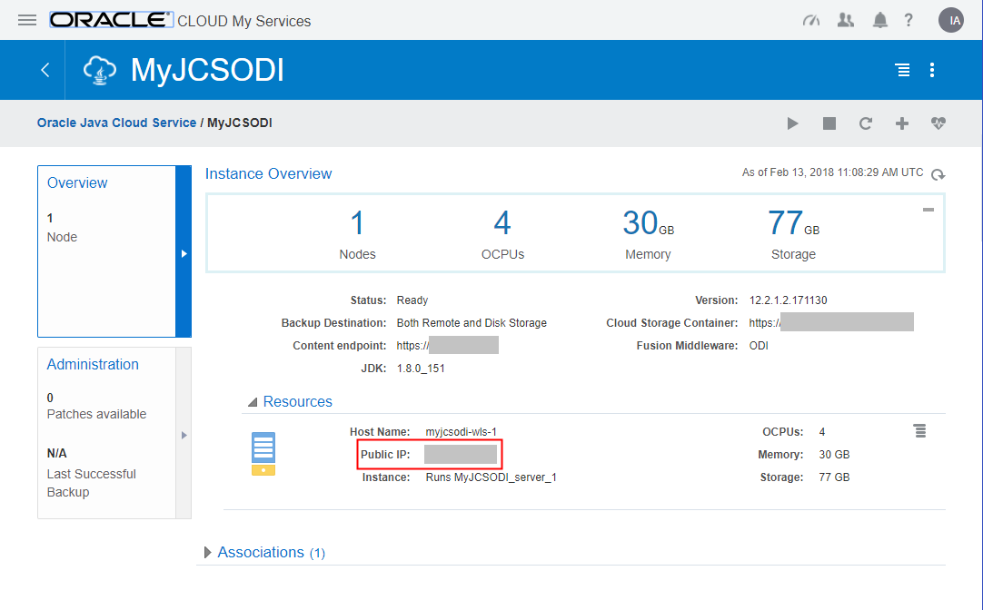Start the MyJCSODI service using the play icon
Screen dimensions: 983x610
point(792,123)
